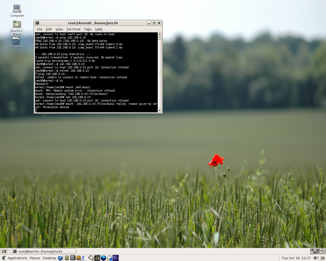Launch the blue fish panel icon
326x261 pixels.
click(61, 258)
